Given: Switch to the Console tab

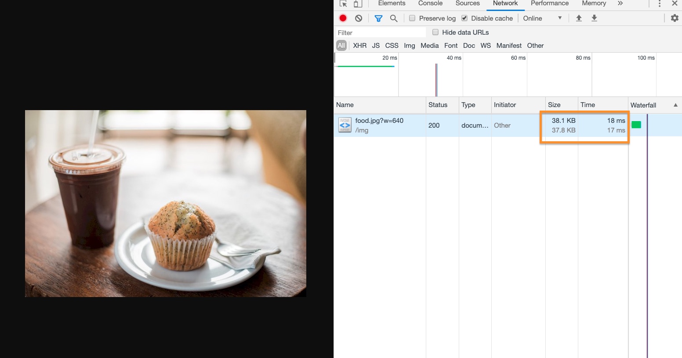Looking at the screenshot, I should coord(430,4).
